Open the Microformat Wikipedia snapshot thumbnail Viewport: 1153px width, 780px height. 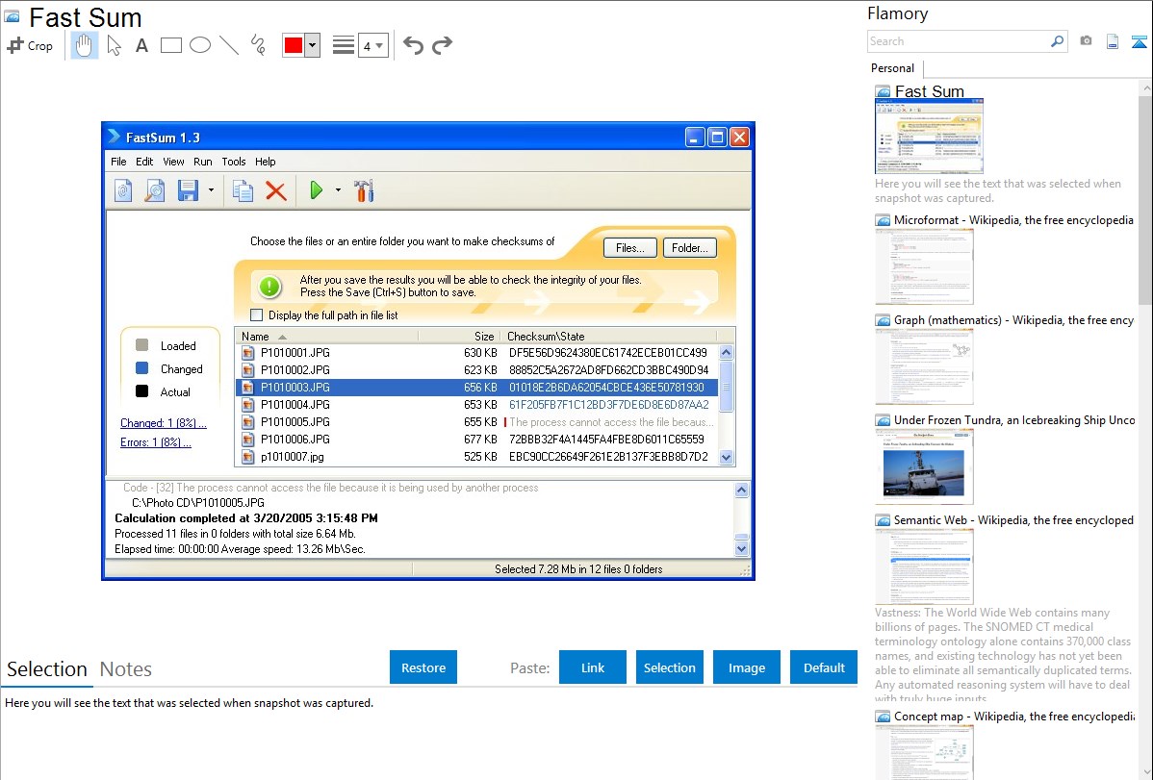point(924,266)
